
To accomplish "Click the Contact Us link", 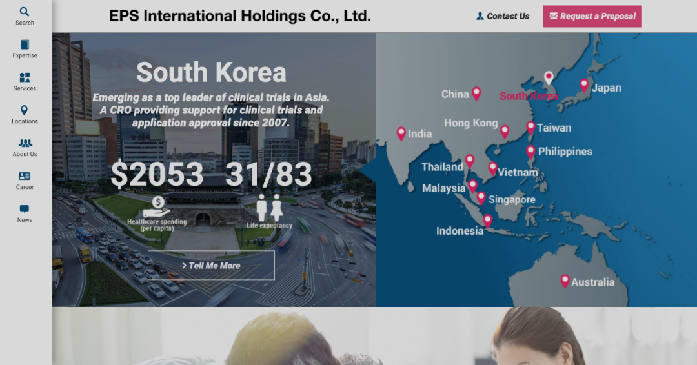I will coord(503,16).
